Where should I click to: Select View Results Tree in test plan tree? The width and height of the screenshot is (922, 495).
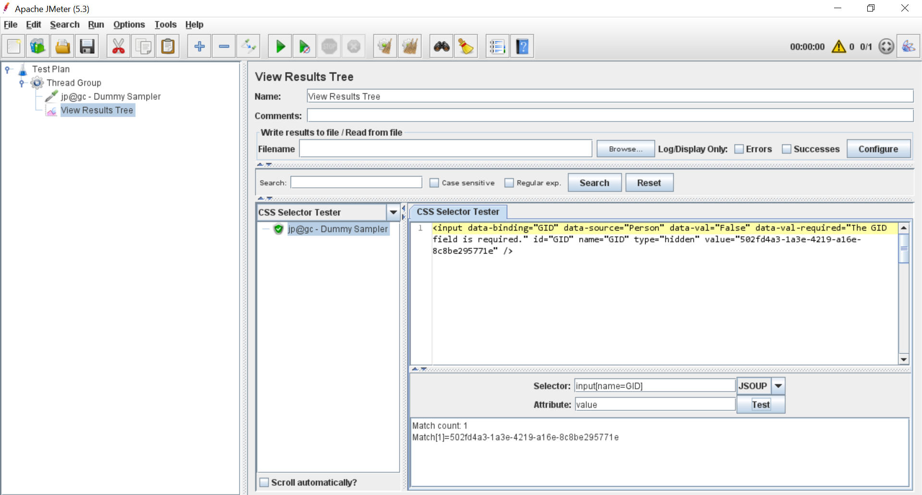pyautogui.click(x=97, y=110)
